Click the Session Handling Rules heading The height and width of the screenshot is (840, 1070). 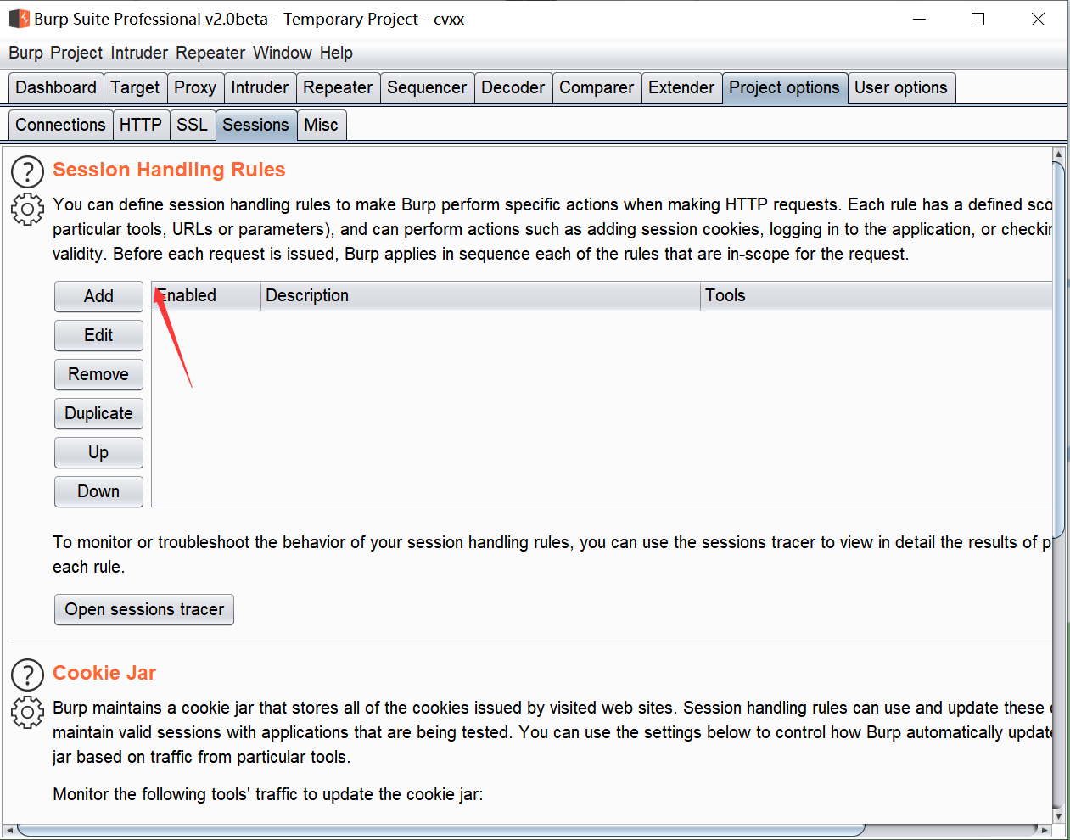pos(169,170)
